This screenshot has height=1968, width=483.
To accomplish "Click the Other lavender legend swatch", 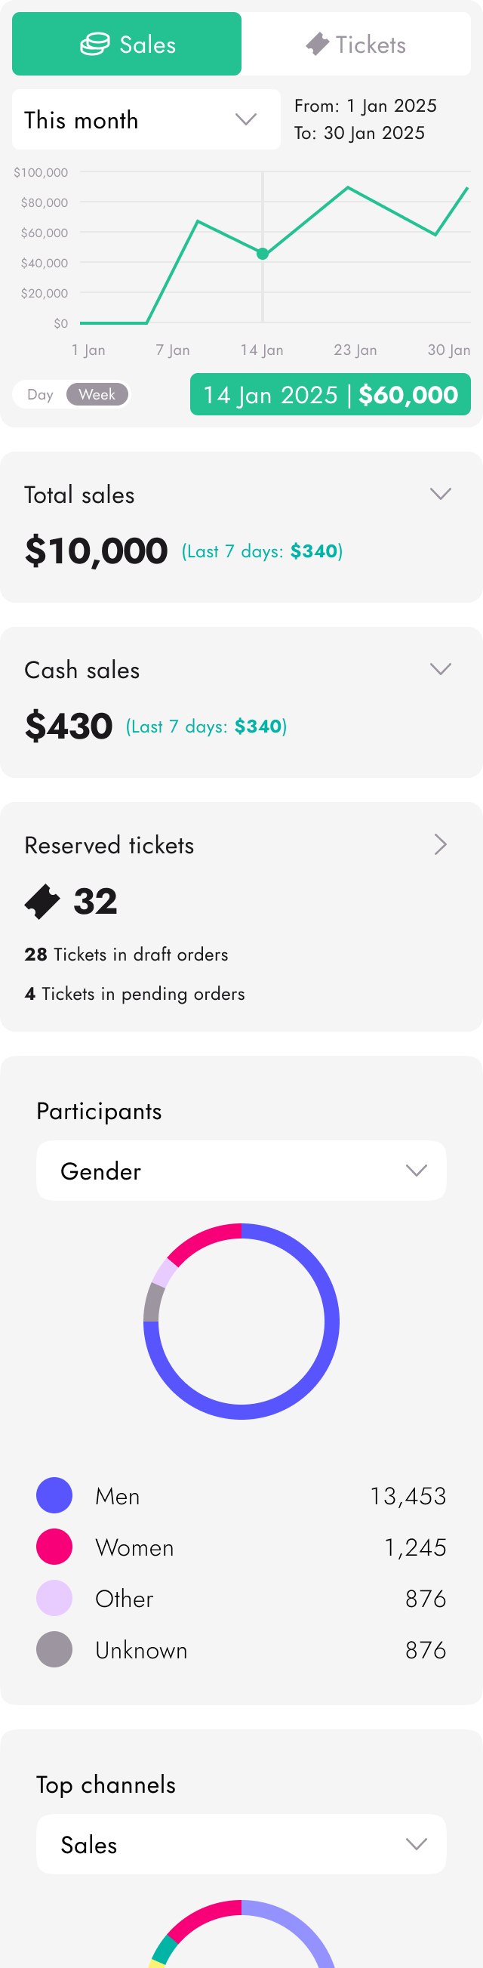I will tap(54, 1597).
